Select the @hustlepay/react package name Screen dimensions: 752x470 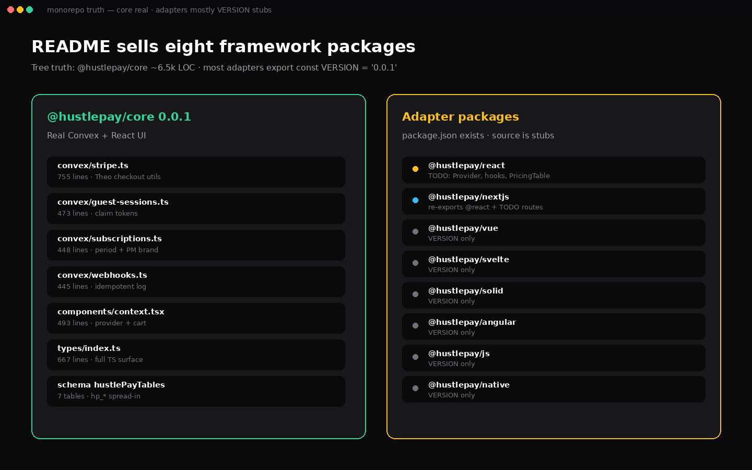466,166
